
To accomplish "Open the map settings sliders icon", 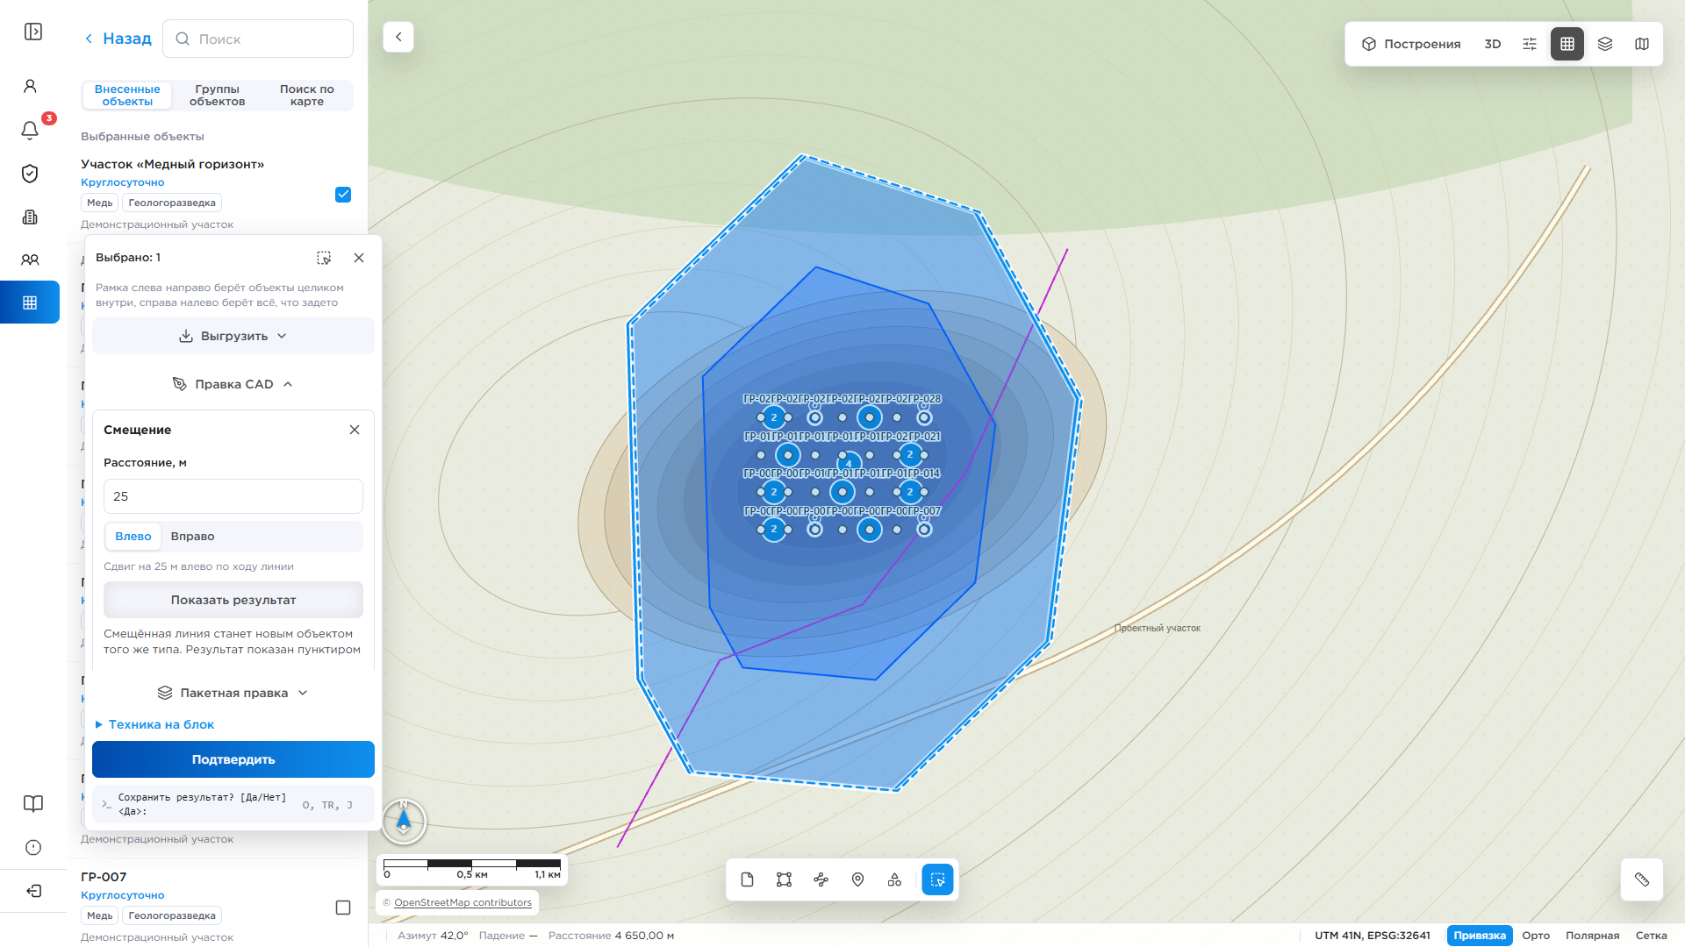I will pos(1530,44).
